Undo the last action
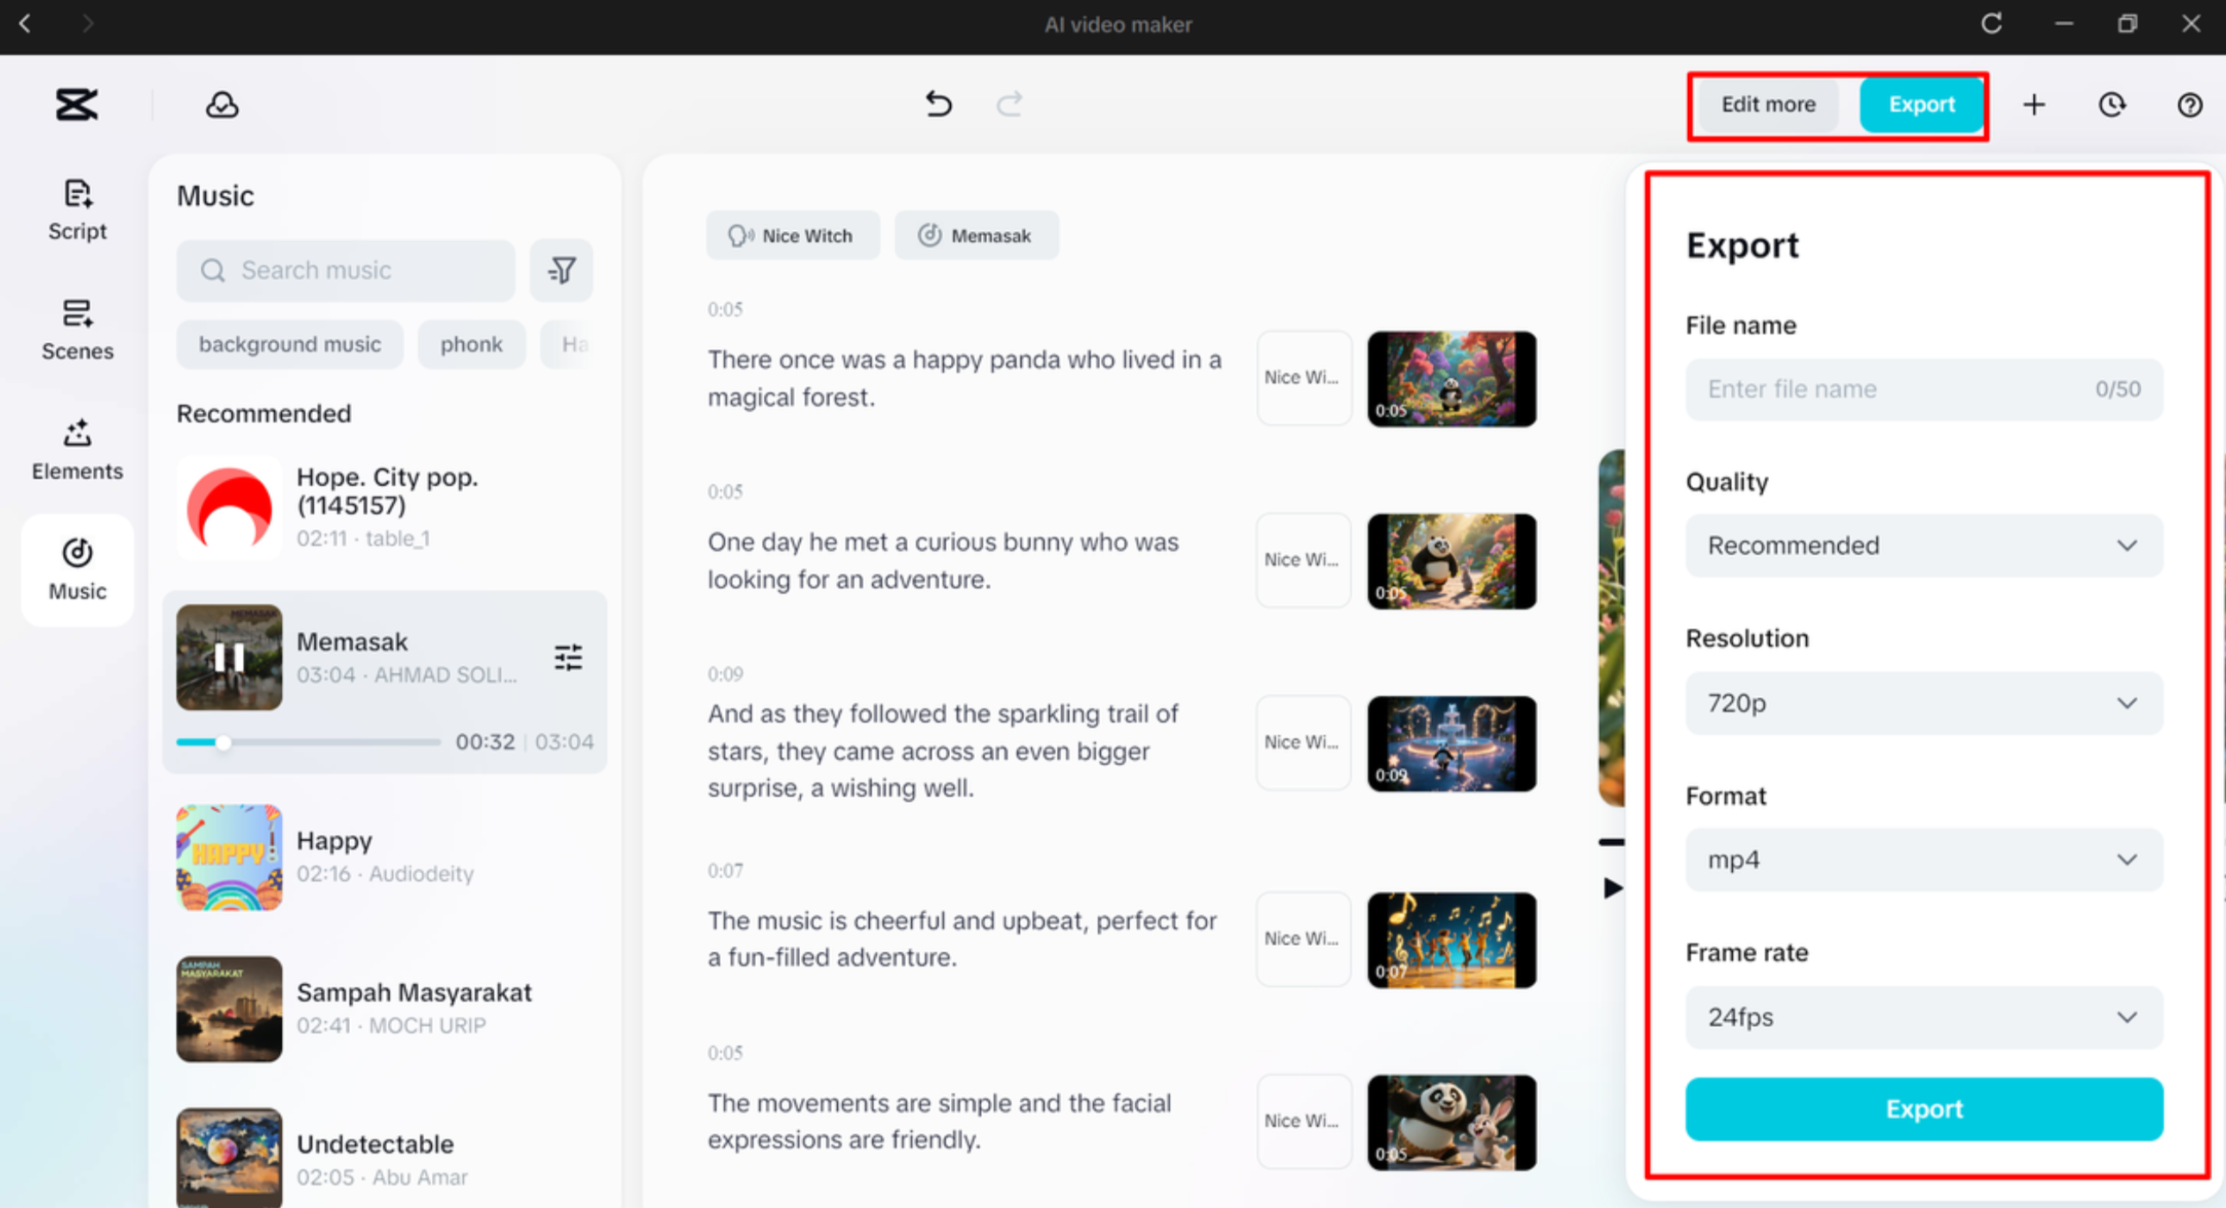 pos(938,104)
